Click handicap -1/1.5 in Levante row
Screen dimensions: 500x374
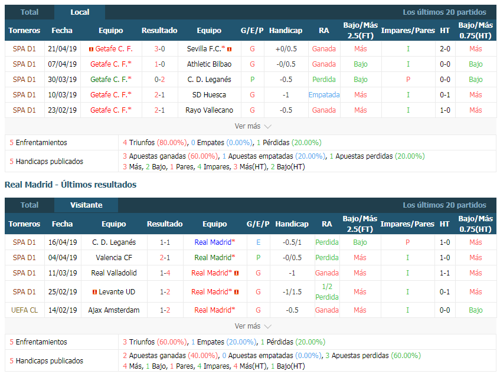(x=292, y=291)
